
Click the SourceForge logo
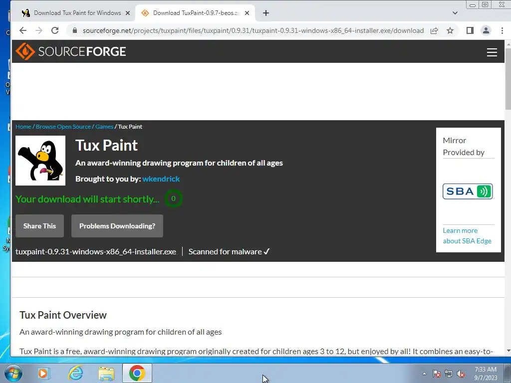[71, 51]
